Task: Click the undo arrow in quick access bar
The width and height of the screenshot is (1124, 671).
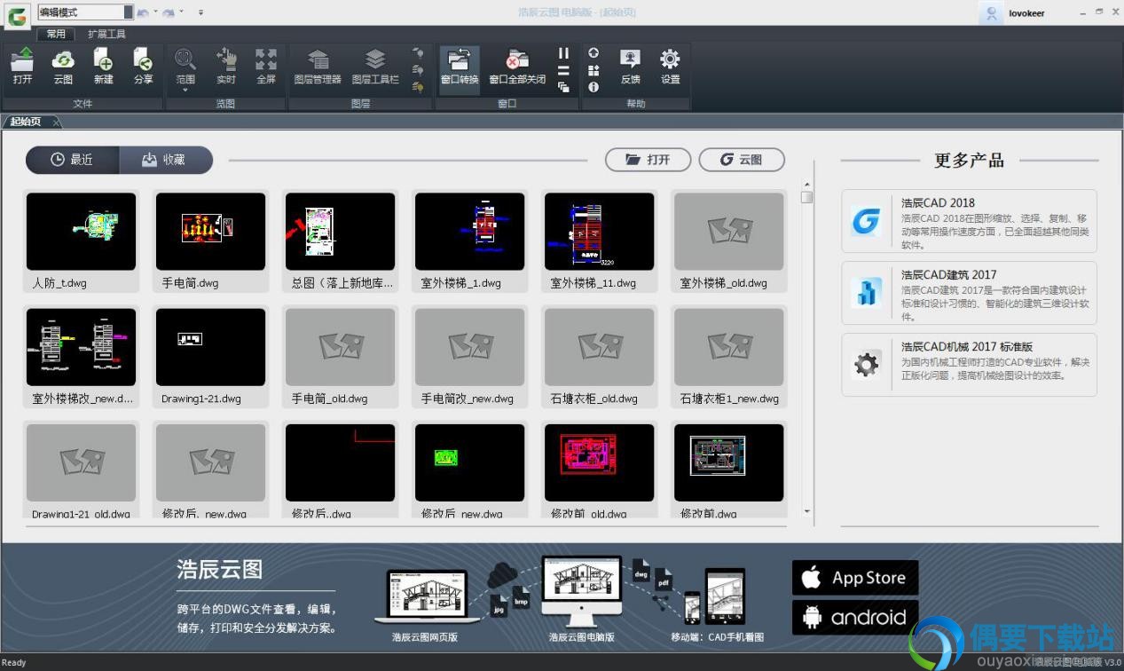Action: pos(143,12)
